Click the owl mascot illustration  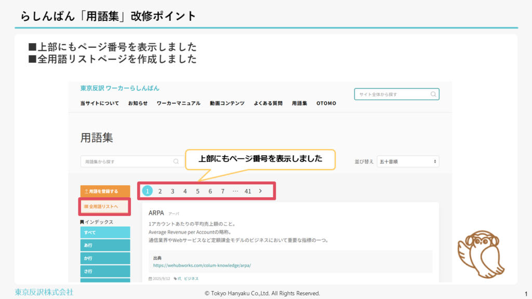coord(481,252)
